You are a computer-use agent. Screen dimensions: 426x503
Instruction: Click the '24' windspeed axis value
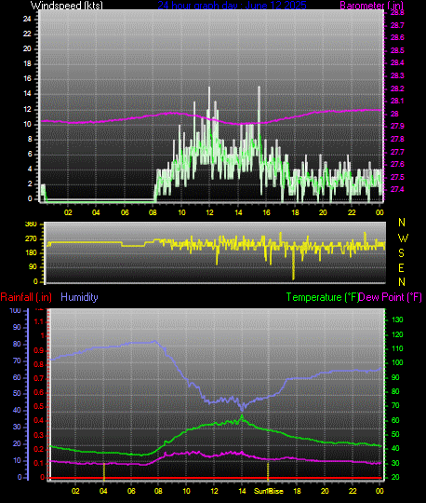coord(27,19)
